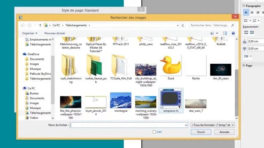Viewport: 264px width, 148px height.
Task: Open Bureau under Ce PC
Action: click(x=34, y=93)
